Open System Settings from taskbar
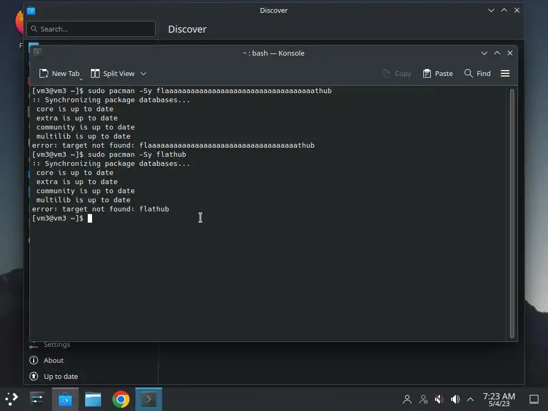This screenshot has width=548, height=411. tap(37, 399)
